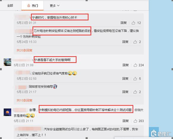Click thumbs-up showing 203 likes
Viewport: 173px width, 139px height.
click(x=135, y=121)
